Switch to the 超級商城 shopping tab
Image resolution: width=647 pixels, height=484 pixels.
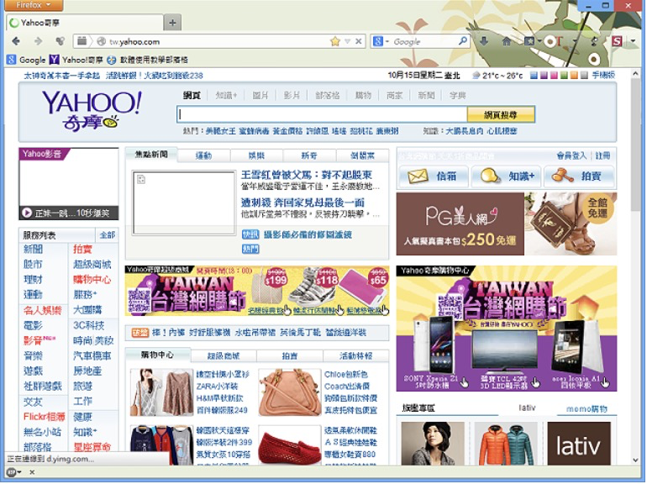[224, 355]
